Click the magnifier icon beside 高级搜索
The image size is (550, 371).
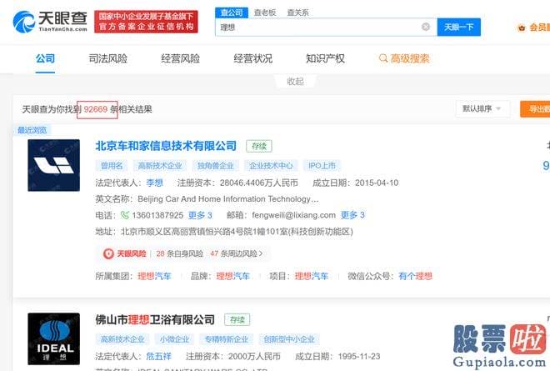click(x=383, y=58)
